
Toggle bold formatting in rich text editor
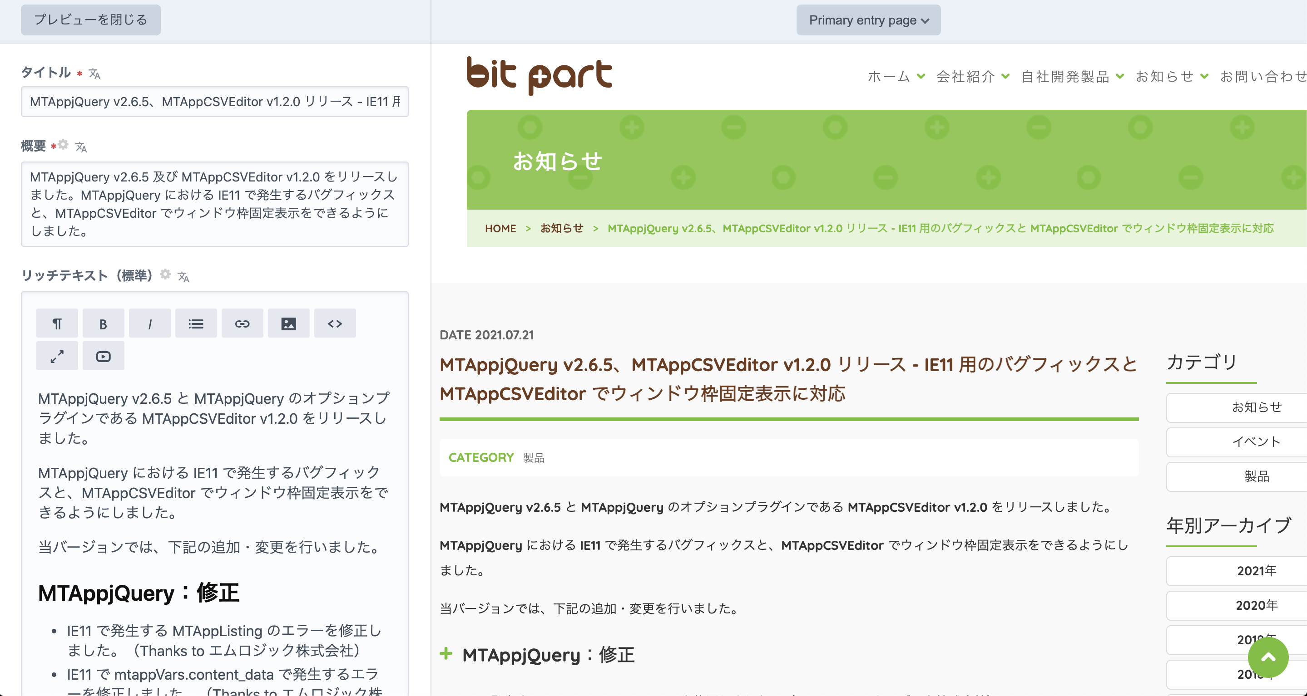(103, 323)
